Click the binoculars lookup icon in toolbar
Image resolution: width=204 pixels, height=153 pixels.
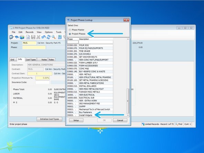[x=17, y=37]
